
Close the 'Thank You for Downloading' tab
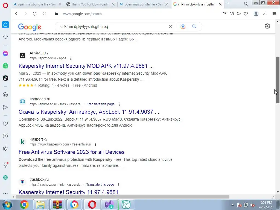click(113, 4)
